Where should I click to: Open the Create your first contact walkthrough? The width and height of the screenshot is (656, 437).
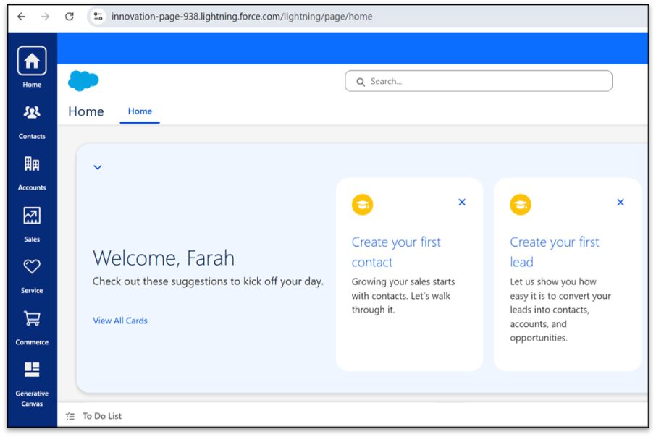(396, 252)
